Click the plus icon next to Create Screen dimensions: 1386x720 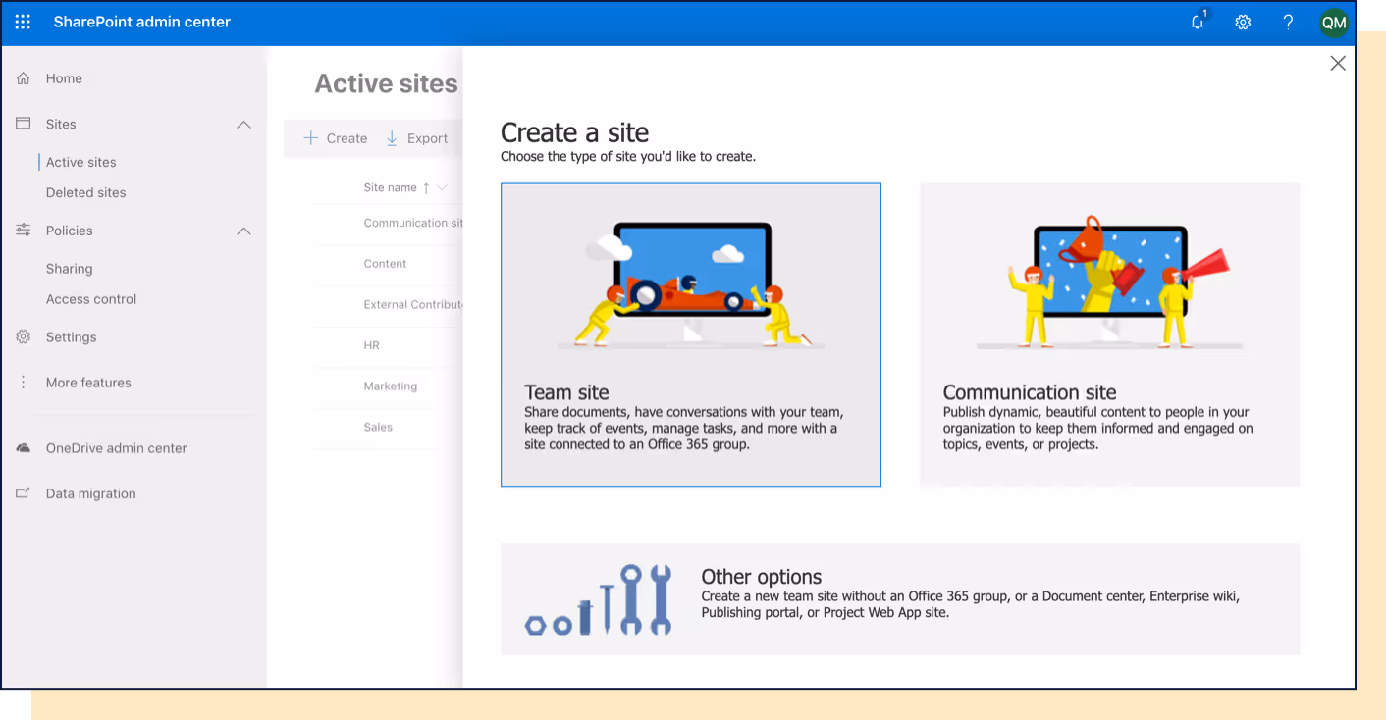pos(310,138)
